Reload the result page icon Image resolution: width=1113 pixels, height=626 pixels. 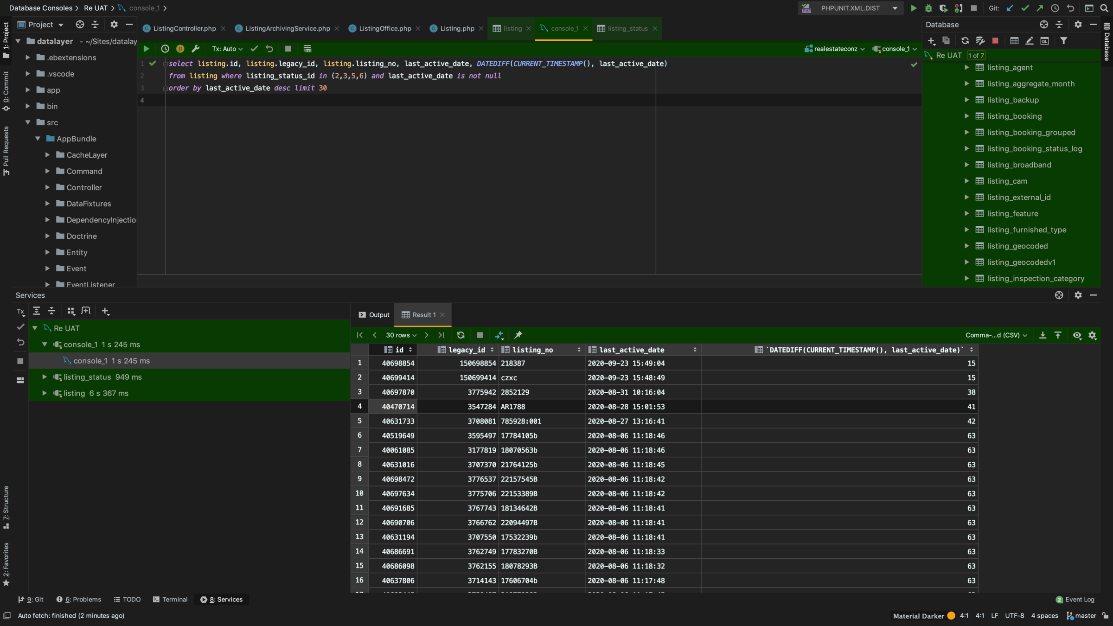tap(461, 335)
